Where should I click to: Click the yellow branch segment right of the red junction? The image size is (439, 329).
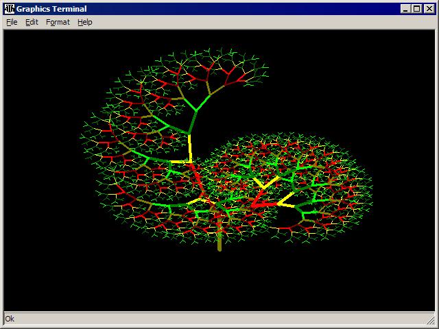285,203
